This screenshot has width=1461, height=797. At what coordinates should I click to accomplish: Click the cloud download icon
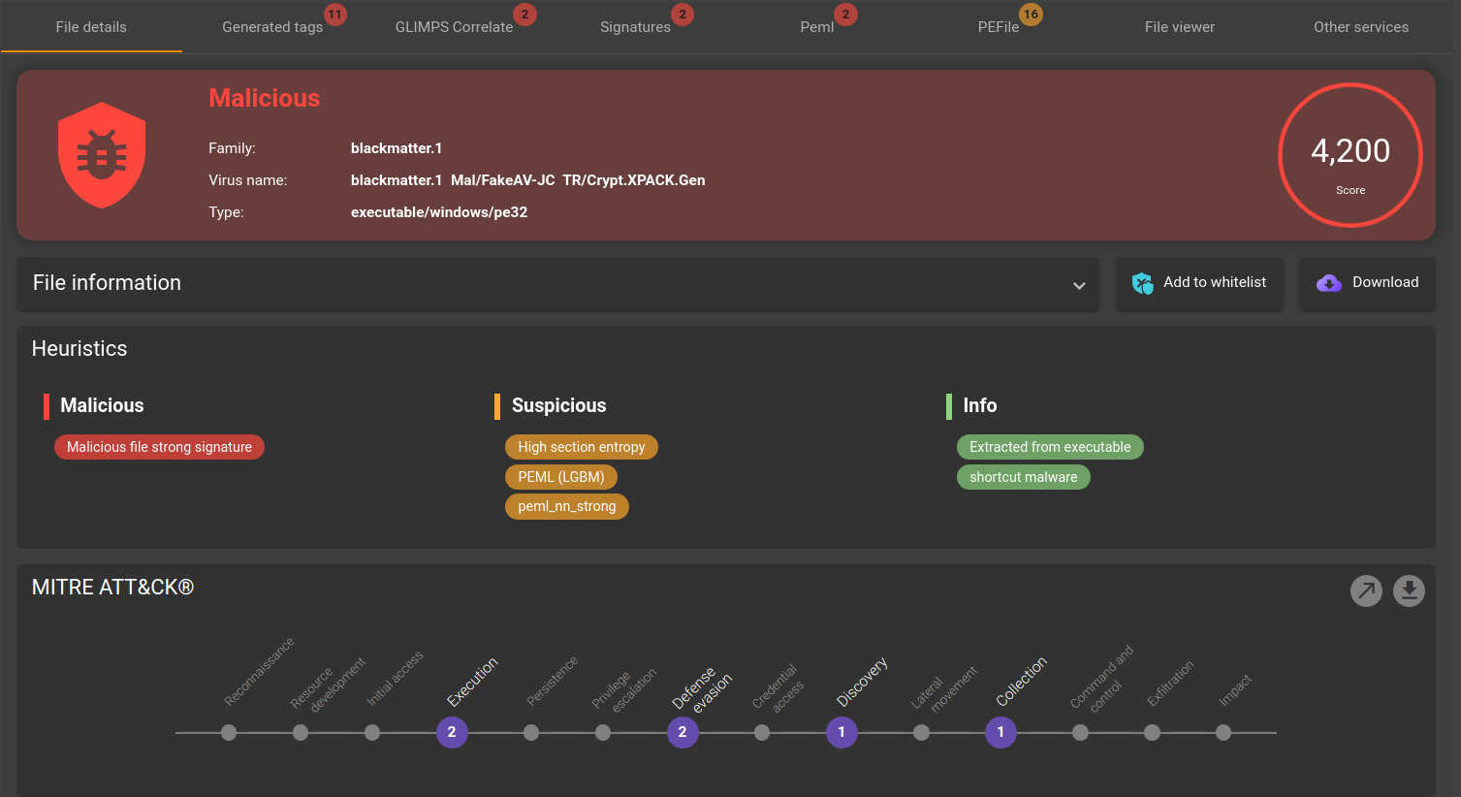coord(1328,283)
